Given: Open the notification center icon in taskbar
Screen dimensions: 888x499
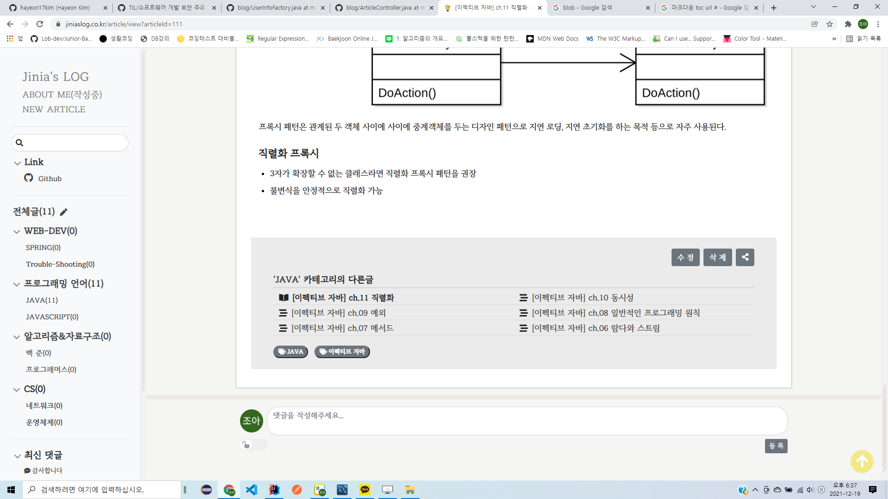Looking at the screenshot, I should (873, 490).
